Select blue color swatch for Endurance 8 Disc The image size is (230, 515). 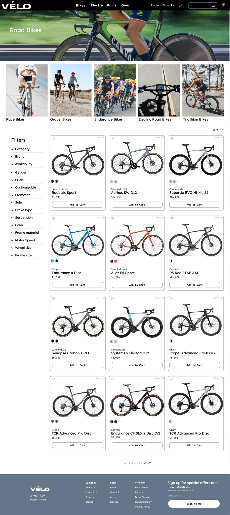53,261
